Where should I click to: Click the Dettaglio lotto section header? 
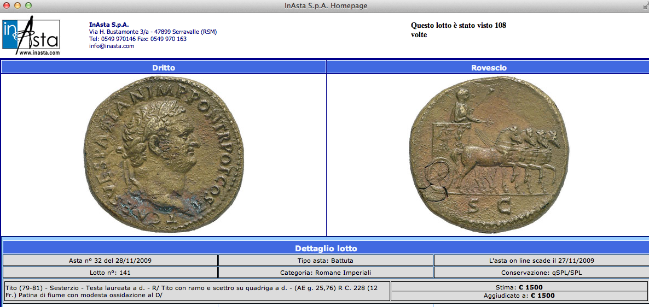coord(326,249)
